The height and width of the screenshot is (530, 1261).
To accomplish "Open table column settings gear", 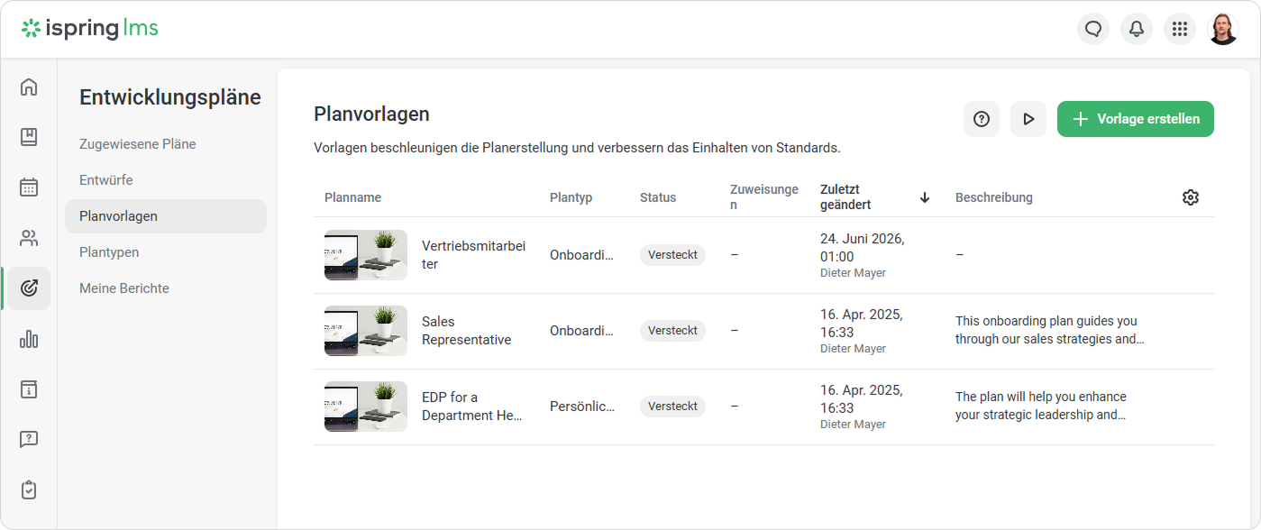I will click(x=1191, y=197).
